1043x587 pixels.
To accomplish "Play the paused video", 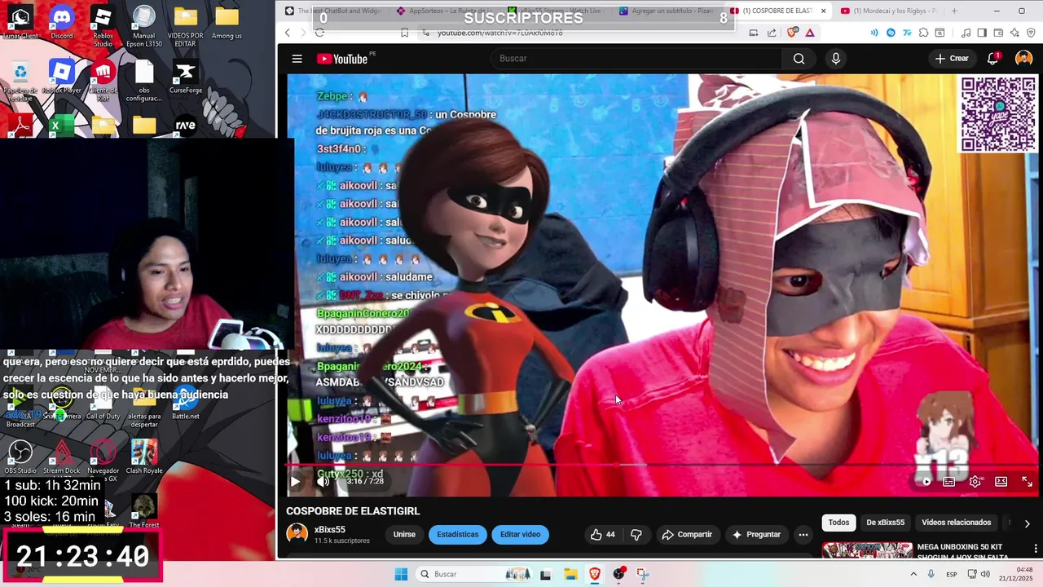I will click(x=295, y=481).
